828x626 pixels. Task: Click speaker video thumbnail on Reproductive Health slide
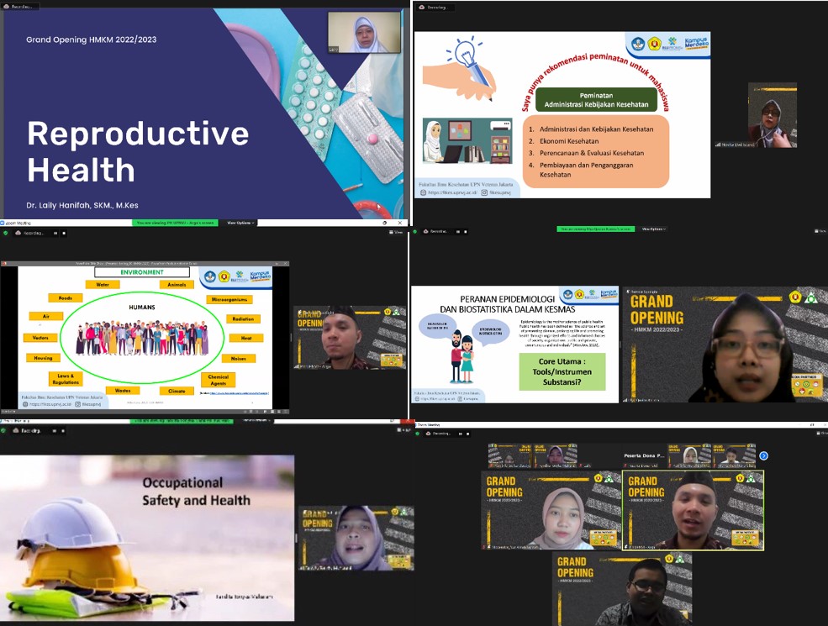point(364,34)
